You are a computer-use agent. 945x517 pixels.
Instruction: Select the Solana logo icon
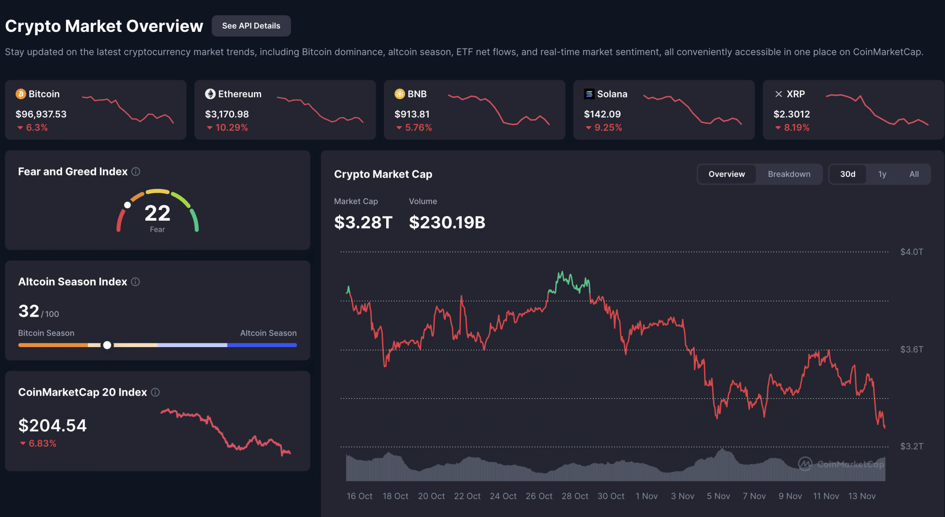[589, 94]
